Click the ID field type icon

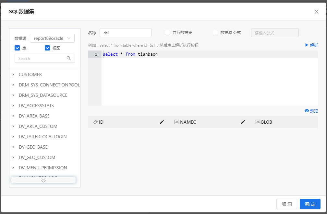click(x=95, y=122)
